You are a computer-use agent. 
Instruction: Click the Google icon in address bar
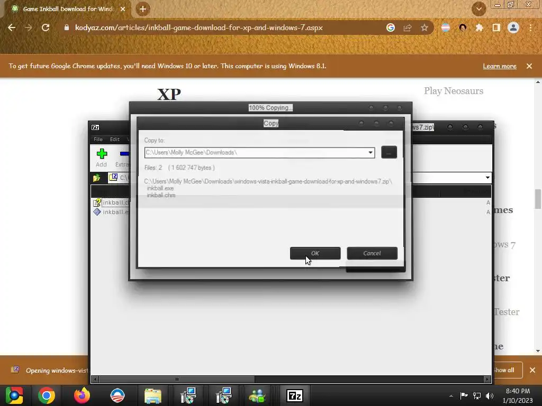[x=391, y=27]
